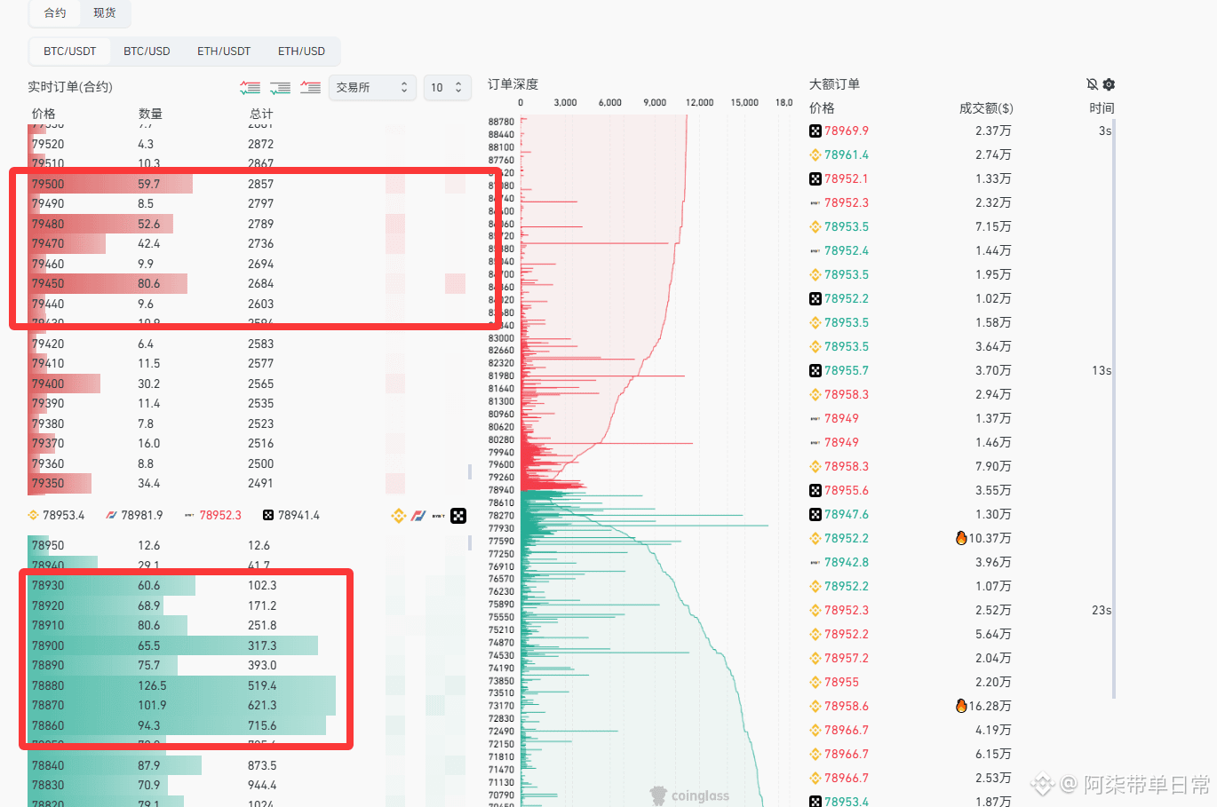Click the 78953.4 Binance last price
Image resolution: width=1217 pixels, height=807 pixels.
(63, 515)
